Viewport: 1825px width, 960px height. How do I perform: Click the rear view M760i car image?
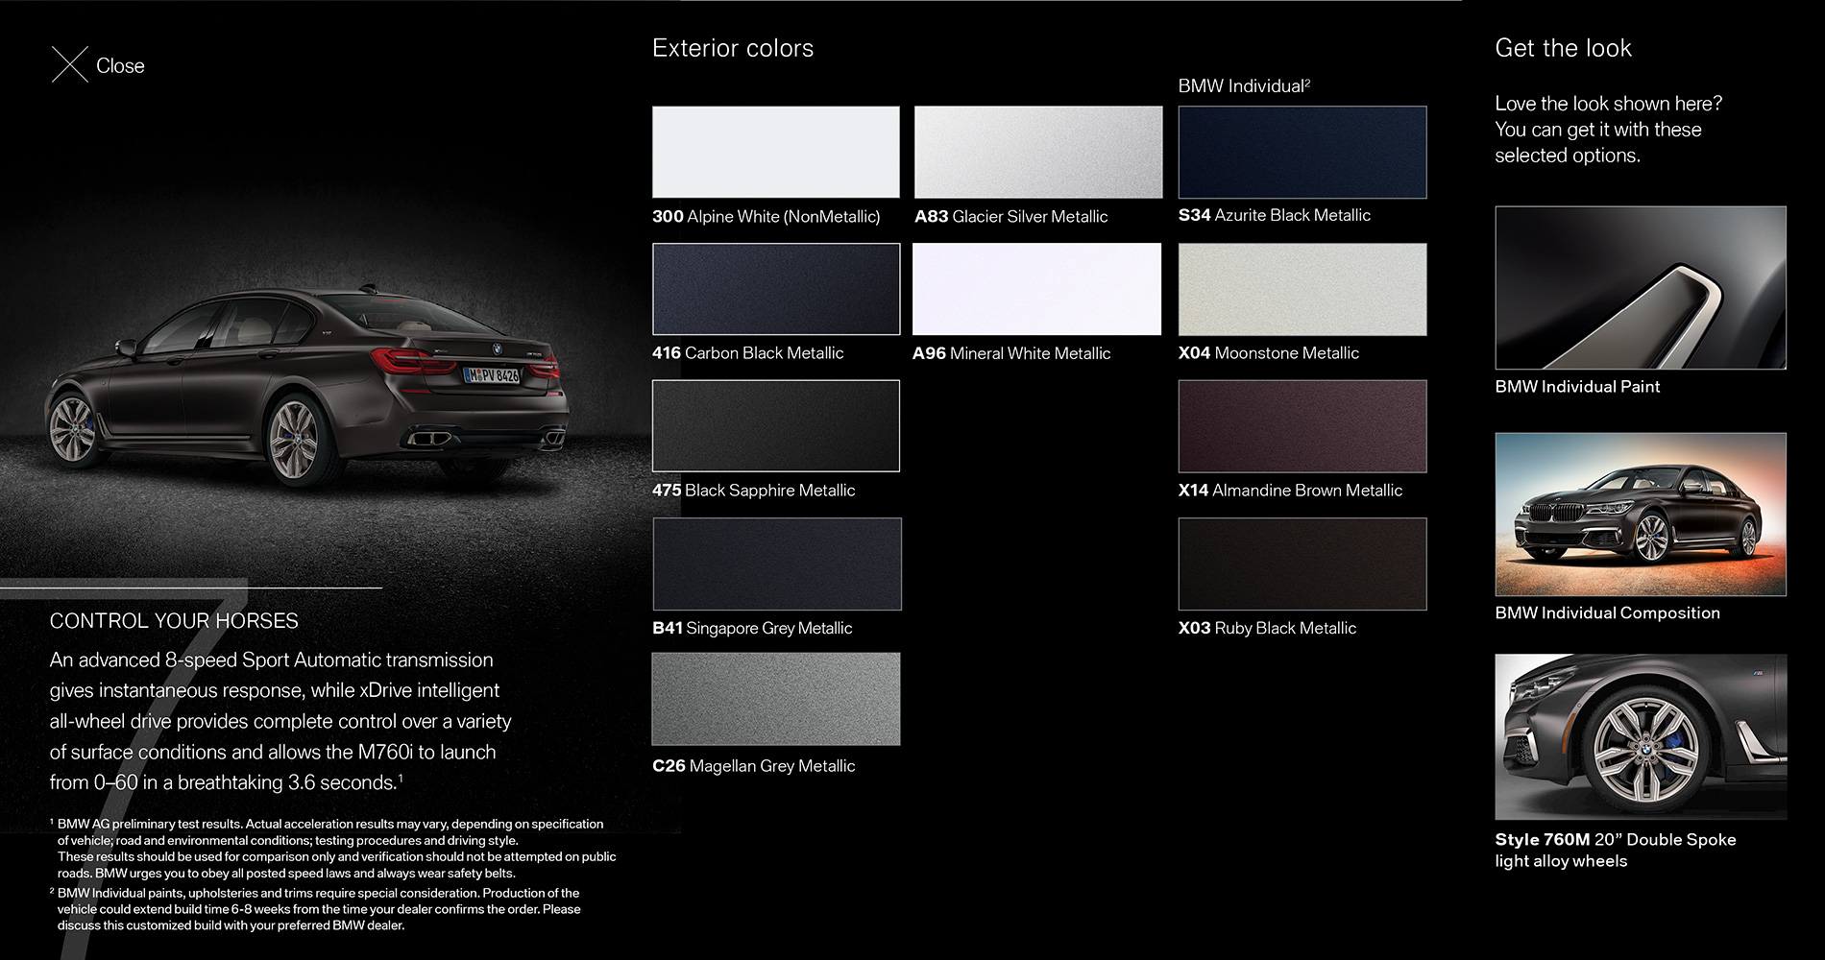click(x=307, y=384)
